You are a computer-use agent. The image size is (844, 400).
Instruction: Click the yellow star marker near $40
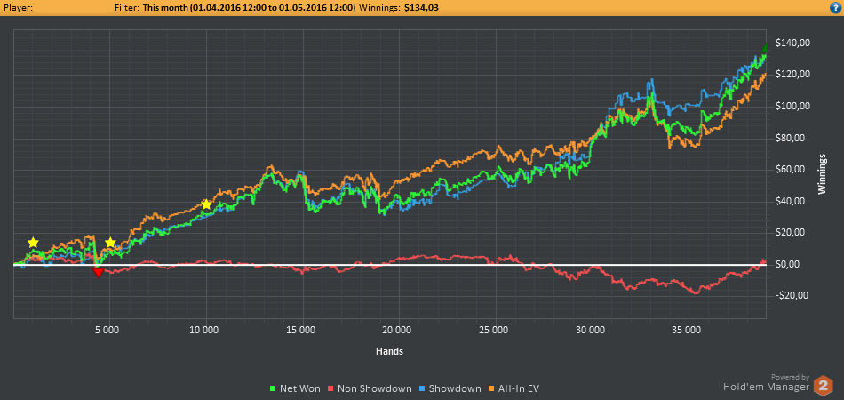point(206,204)
